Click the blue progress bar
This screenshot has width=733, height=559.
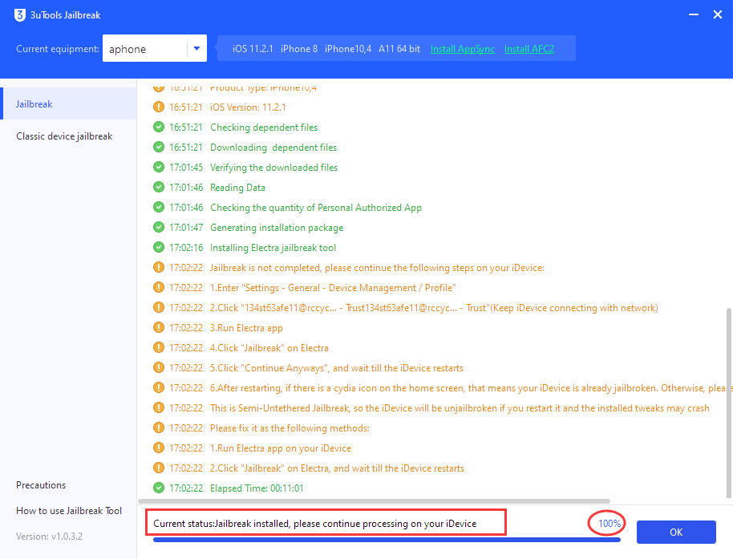point(387,540)
